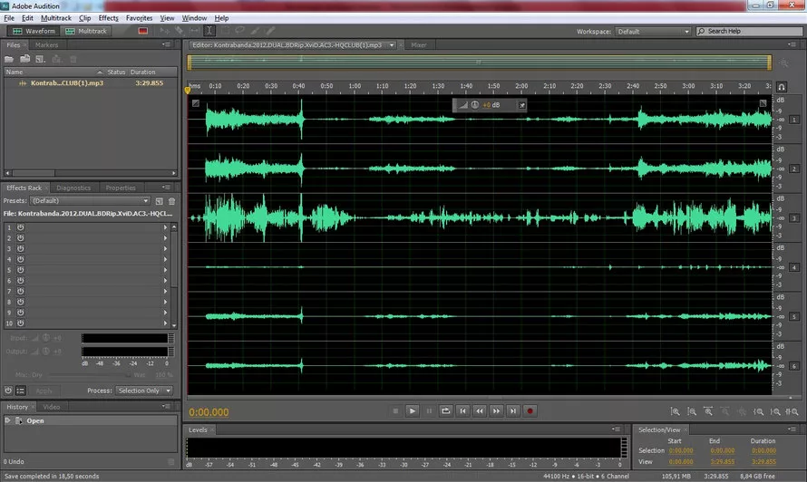
Task: Start recording with the Record button
Action: click(x=530, y=411)
